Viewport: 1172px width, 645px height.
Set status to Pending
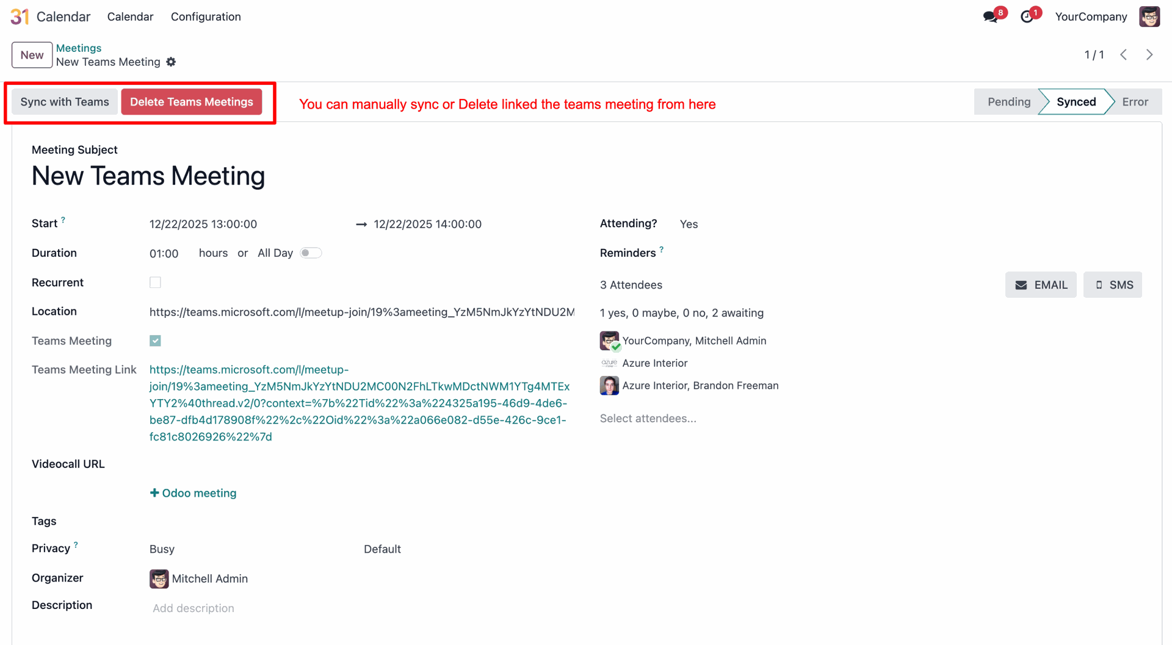[x=1008, y=102]
